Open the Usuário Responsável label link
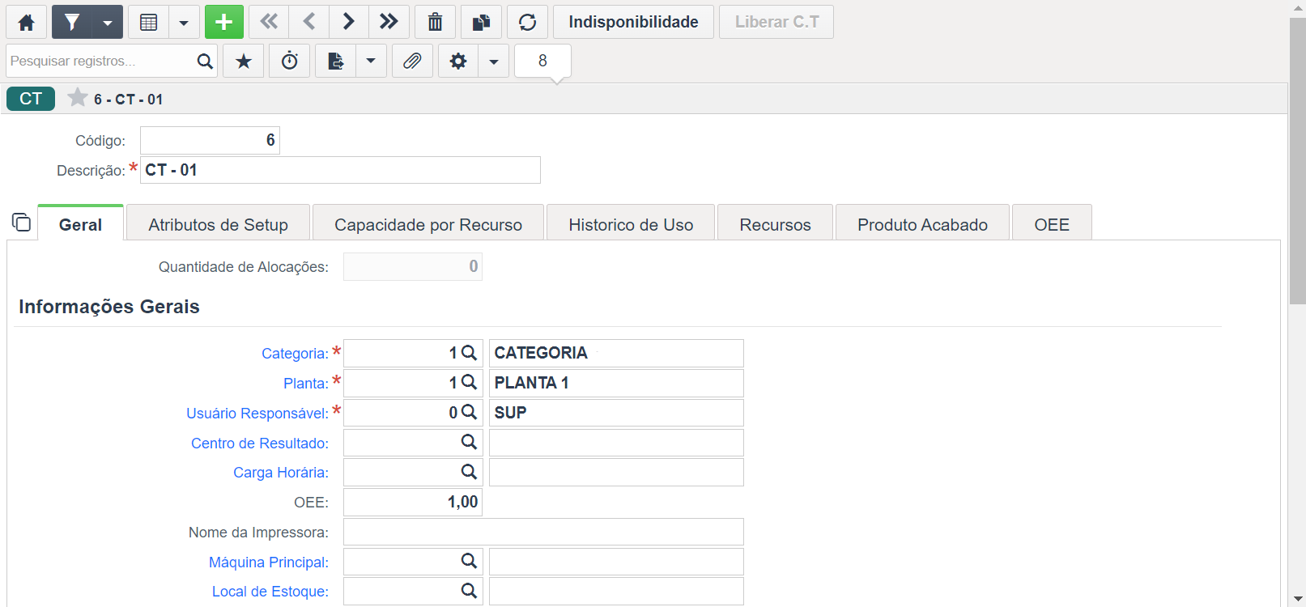Screen dimensions: 1306x607 tap(257, 414)
